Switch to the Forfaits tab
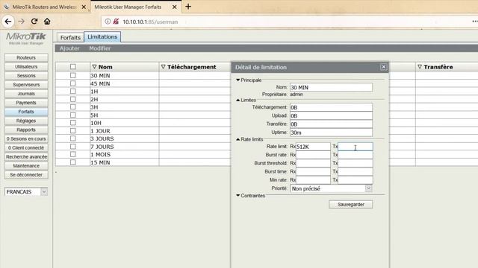Screen dimensions: 478x268 (x=70, y=37)
